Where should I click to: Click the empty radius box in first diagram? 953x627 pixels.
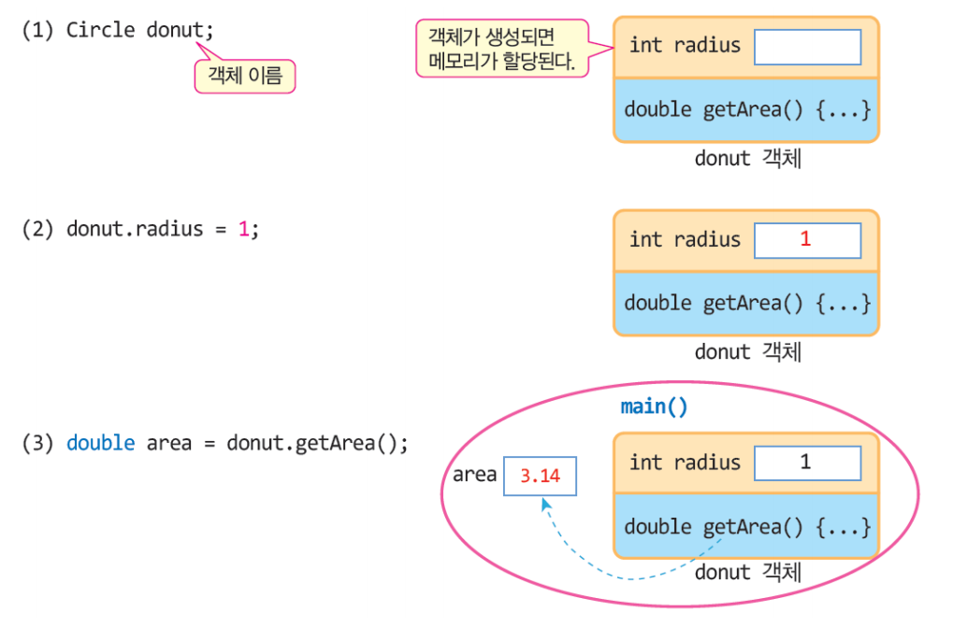coord(807,47)
